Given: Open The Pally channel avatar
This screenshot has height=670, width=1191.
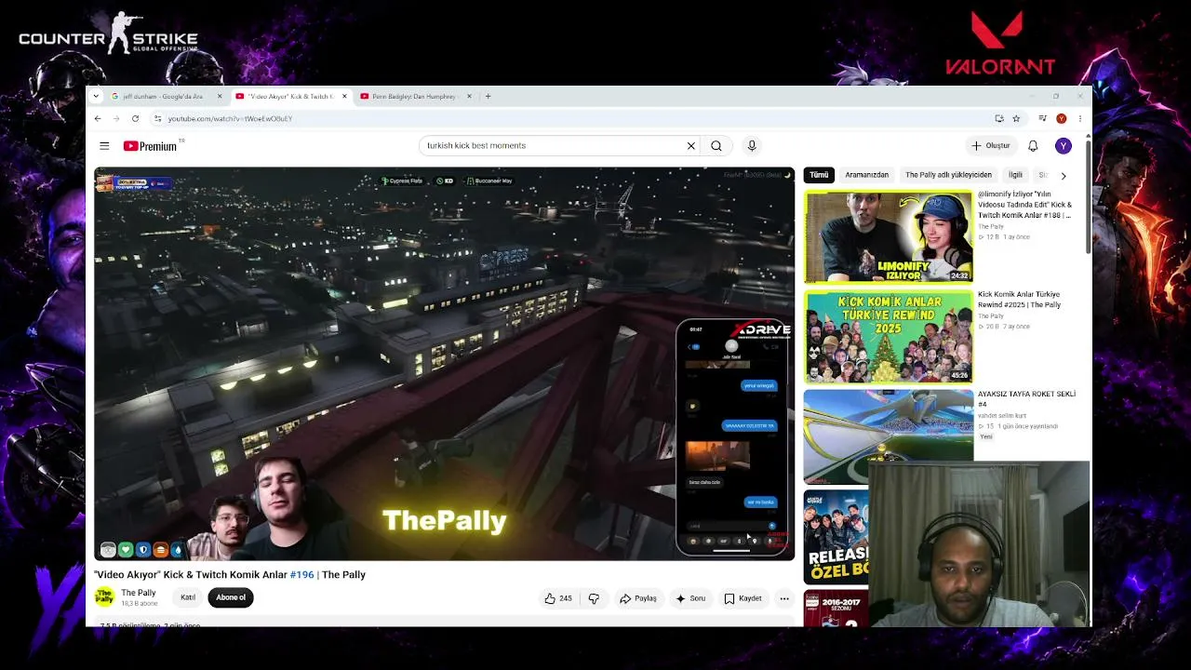Looking at the screenshot, I should coord(104,597).
